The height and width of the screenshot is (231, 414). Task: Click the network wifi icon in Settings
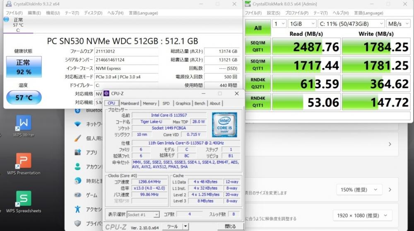coord(77,124)
